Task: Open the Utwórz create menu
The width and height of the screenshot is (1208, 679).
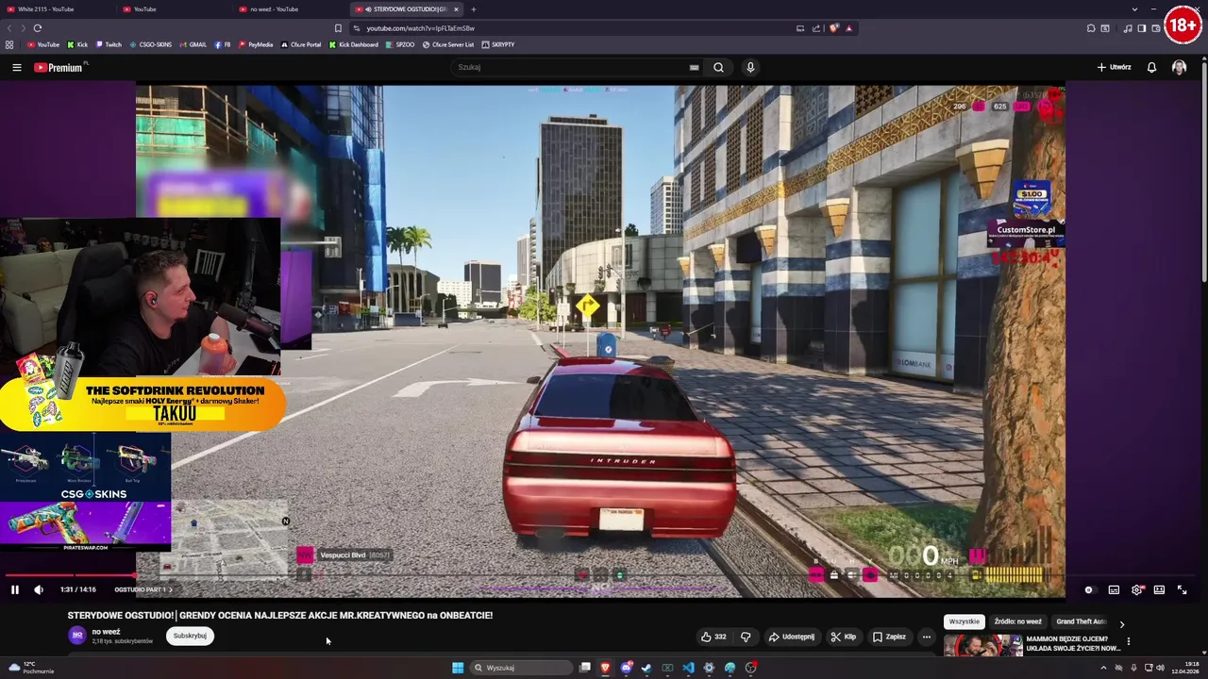Action: click(x=1114, y=67)
